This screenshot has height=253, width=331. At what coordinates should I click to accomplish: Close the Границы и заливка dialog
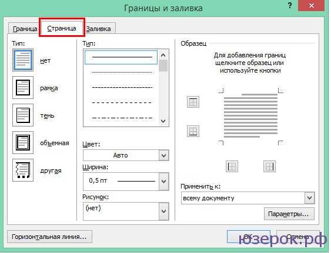point(311,6)
